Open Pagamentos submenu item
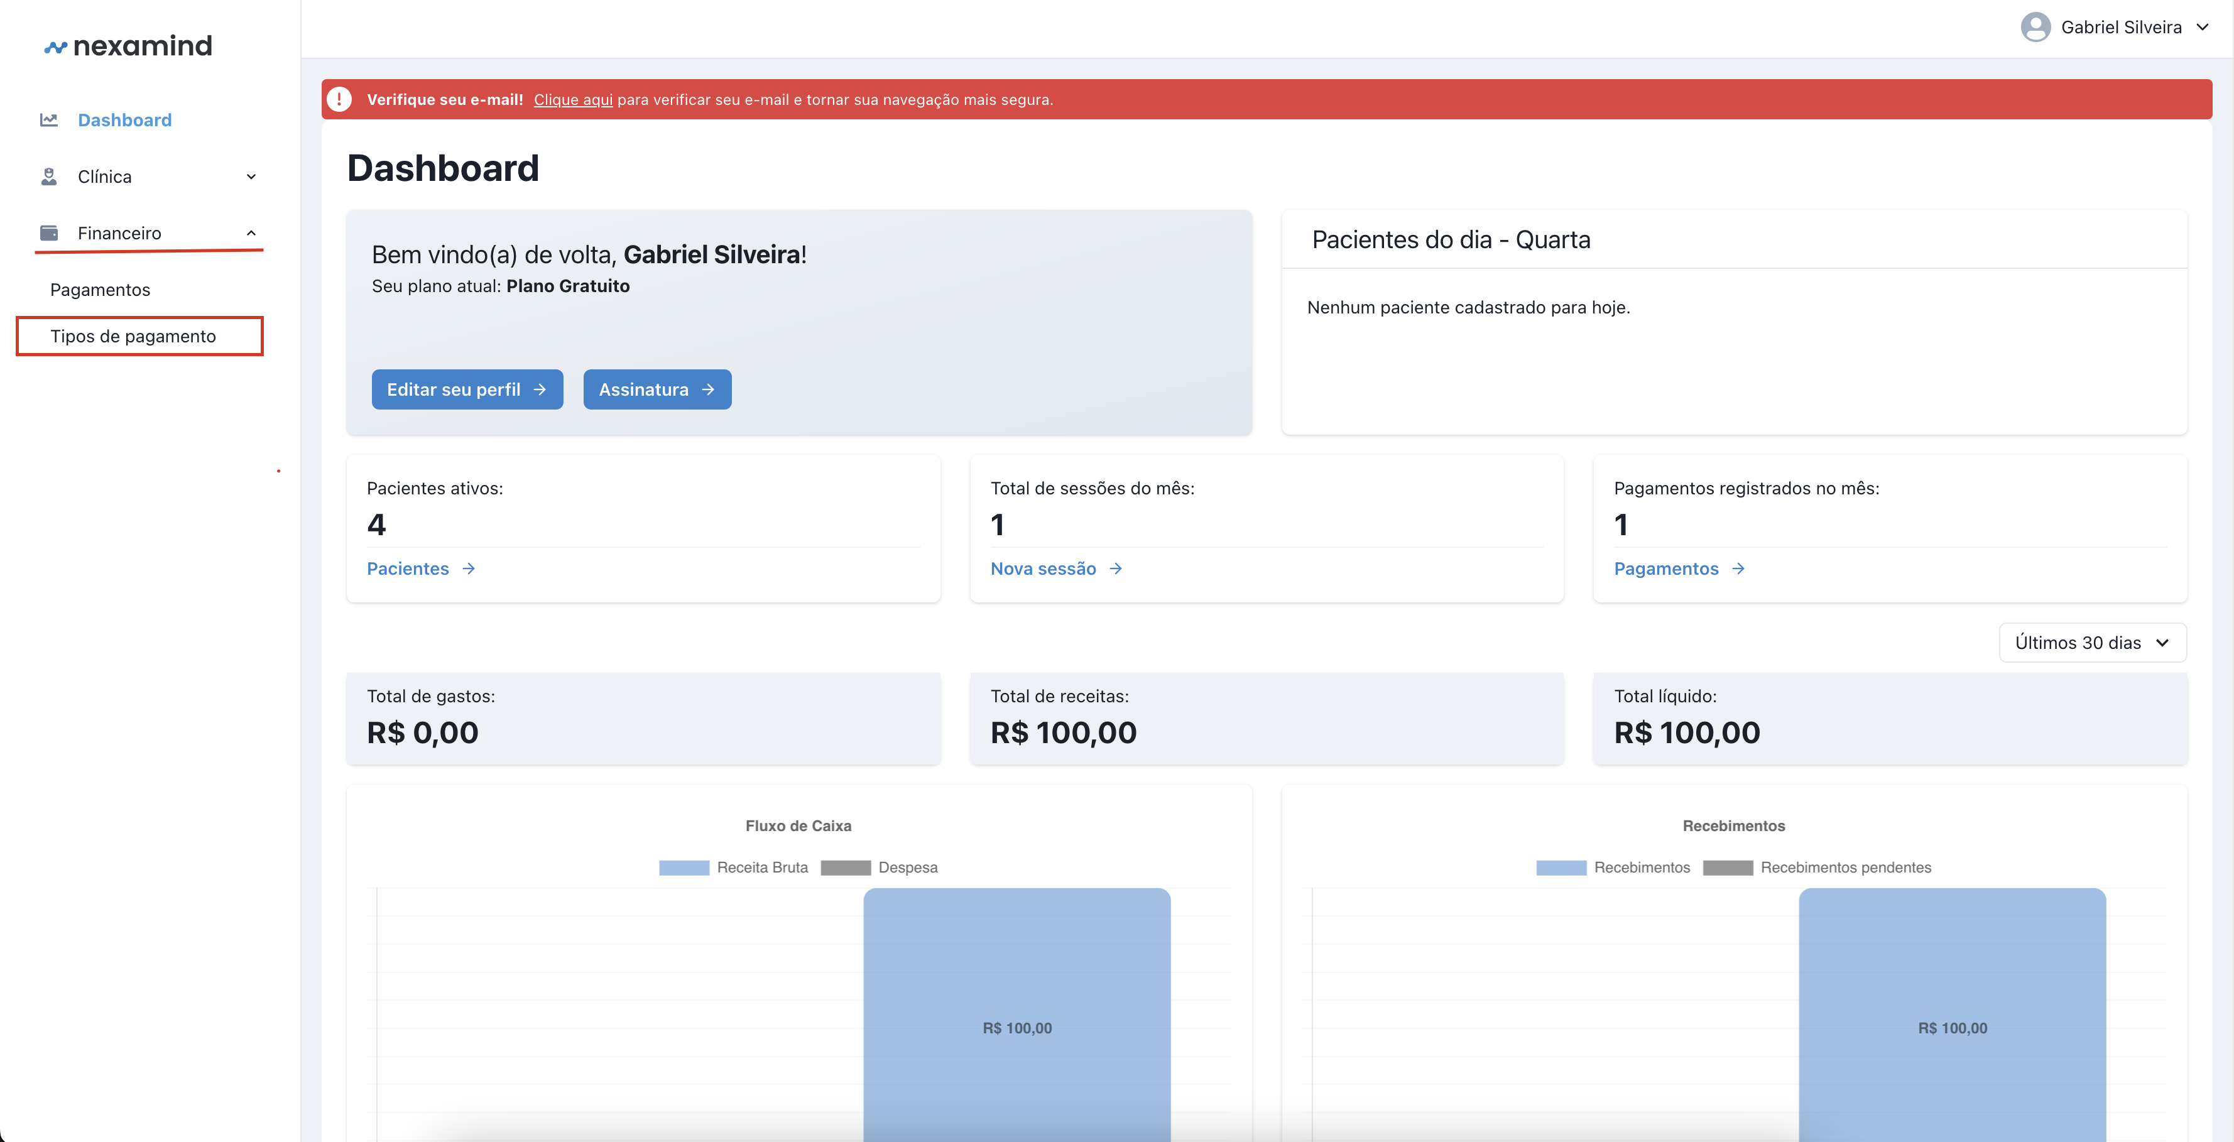The width and height of the screenshot is (2234, 1142). 100,290
